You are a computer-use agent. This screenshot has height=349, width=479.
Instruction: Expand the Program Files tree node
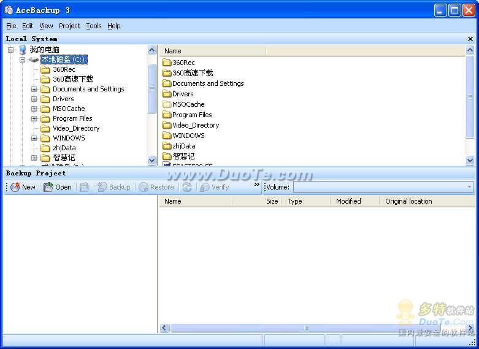pyautogui.click(x=34, y=118)
